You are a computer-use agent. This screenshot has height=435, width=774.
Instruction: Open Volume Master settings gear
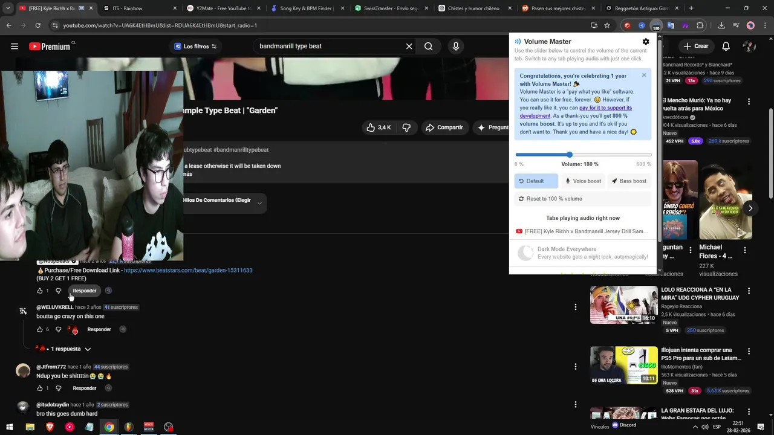coord(646,42)
